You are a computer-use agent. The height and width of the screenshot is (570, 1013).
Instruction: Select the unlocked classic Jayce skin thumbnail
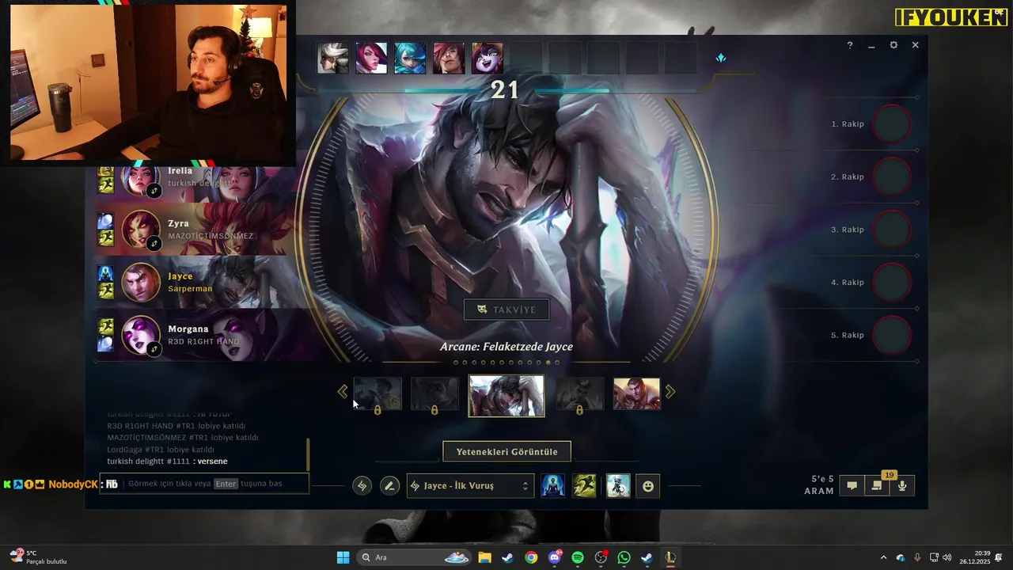pyautogui.click(x=636, y=394)
